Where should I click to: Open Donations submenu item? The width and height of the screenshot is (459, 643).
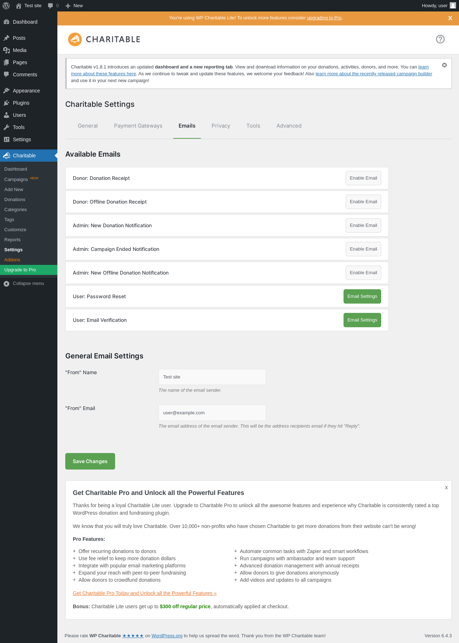pyautogui.click(x=29, y=200)
